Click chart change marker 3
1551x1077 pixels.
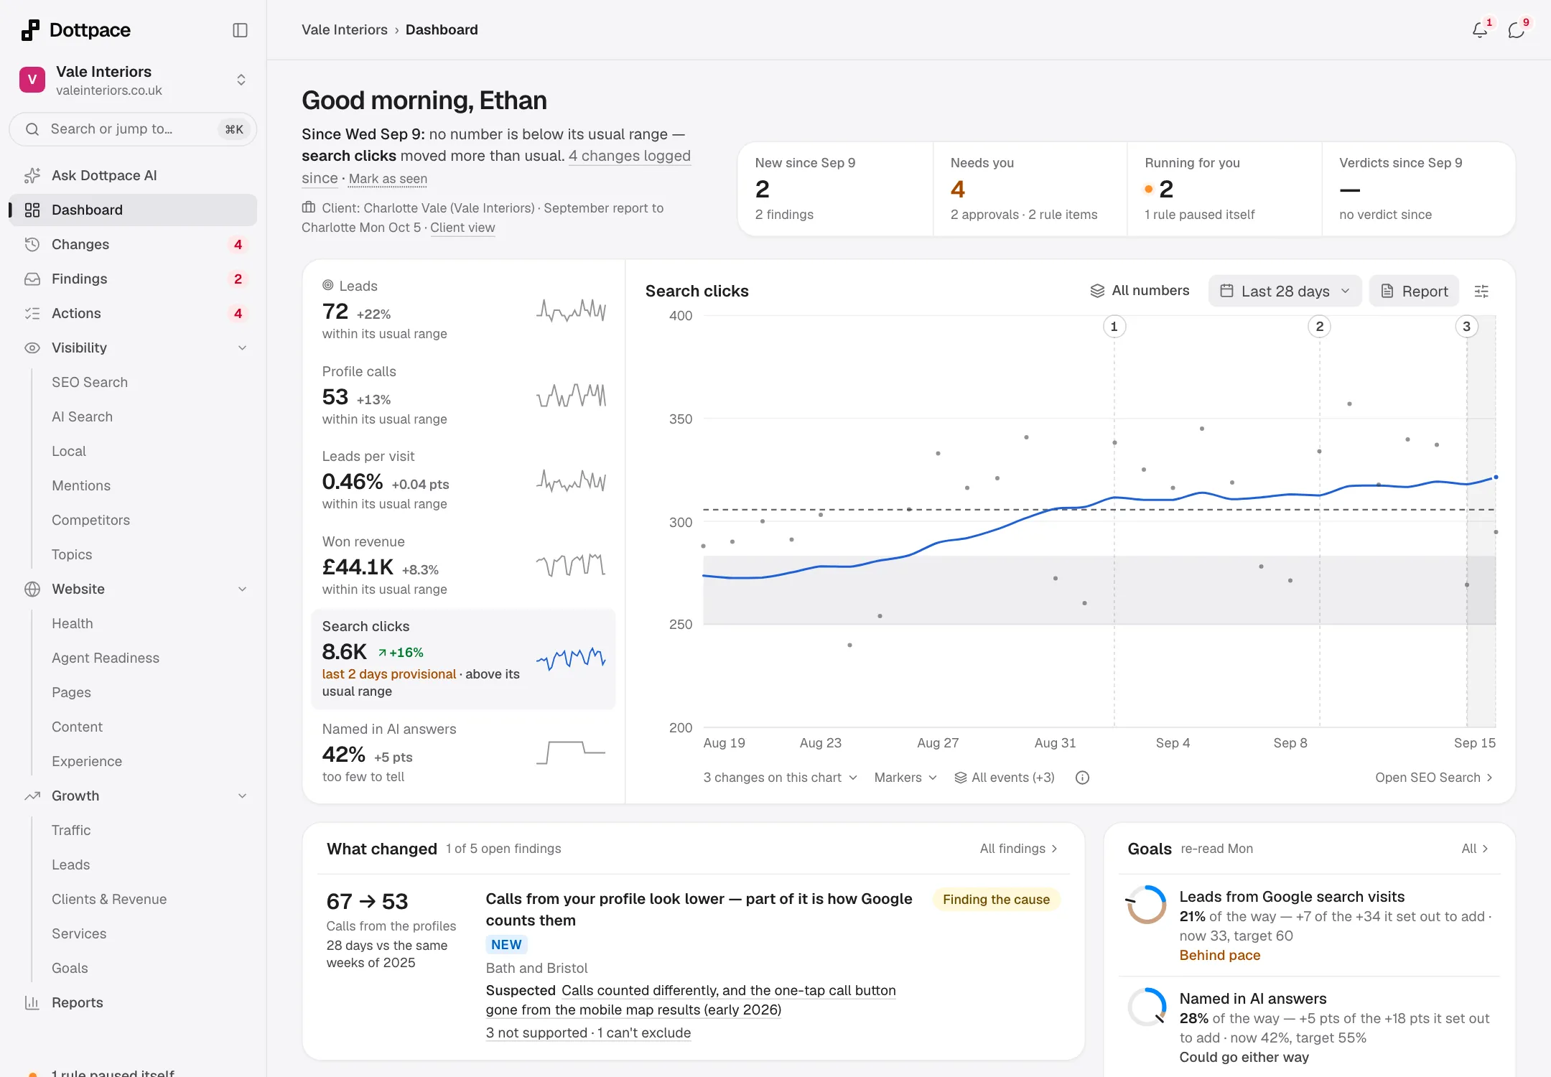pyautogui.click(x=1466, y=327)
